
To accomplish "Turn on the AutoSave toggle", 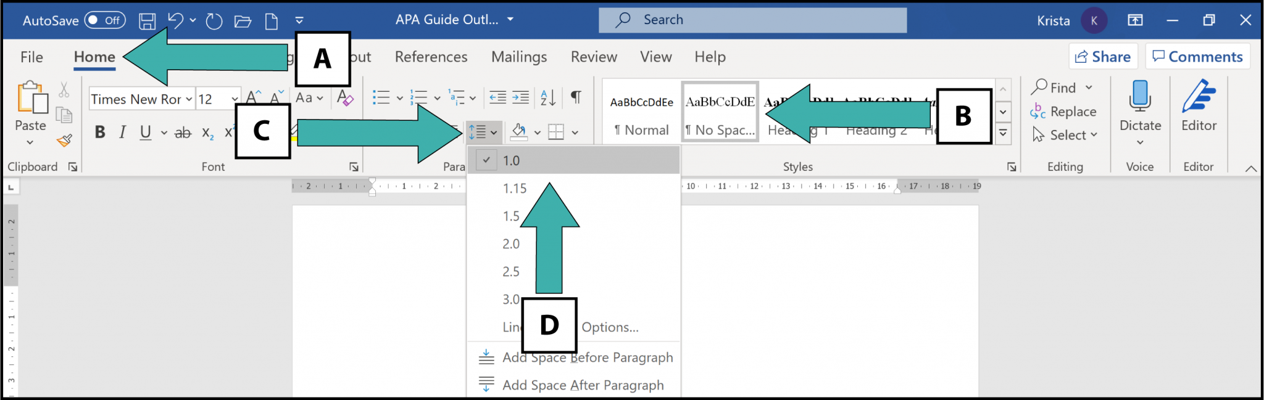I will 106,19.
